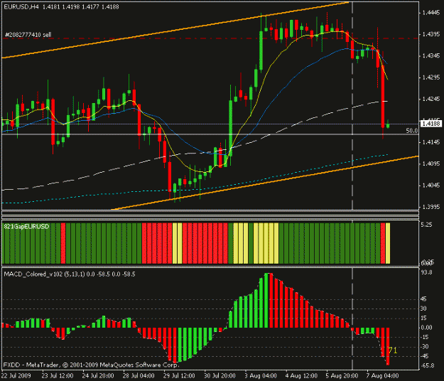The image size is (444, 381).
Task: Click the 5 Aug 20:00 time label
Action: pyautogui.click(x=342, y=376)
